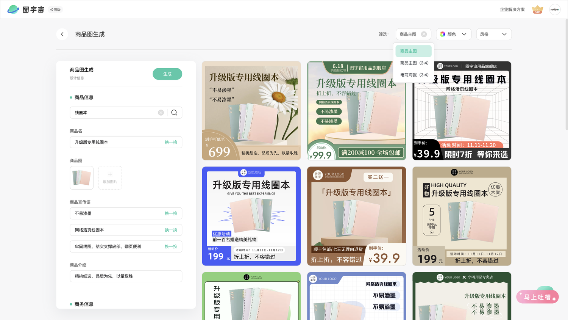Click 换一换 for 牢固线圈 slogan
This screenshot has width=568, height=320.
pos(171,246)
